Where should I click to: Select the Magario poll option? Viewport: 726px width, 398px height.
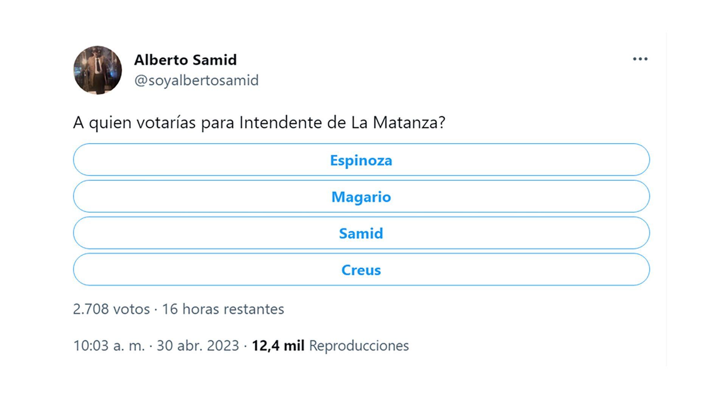361,197
